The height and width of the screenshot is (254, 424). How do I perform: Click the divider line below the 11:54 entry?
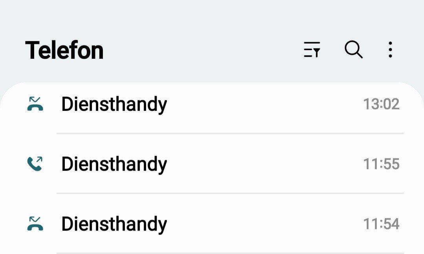[x=230, y=253]
